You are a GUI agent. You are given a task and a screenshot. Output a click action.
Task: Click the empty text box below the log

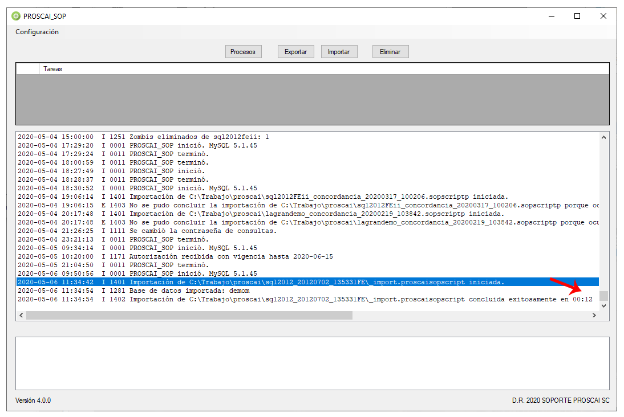pyautogui.click(x=313, y=363)
